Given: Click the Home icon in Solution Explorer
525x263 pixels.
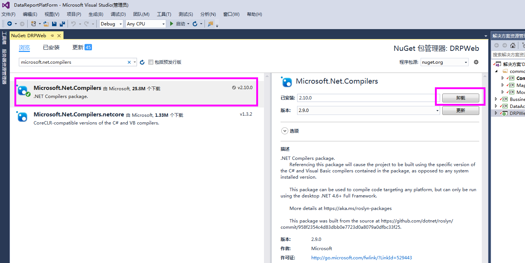Looking at the screenshot, I should click(x=513, y=45).
